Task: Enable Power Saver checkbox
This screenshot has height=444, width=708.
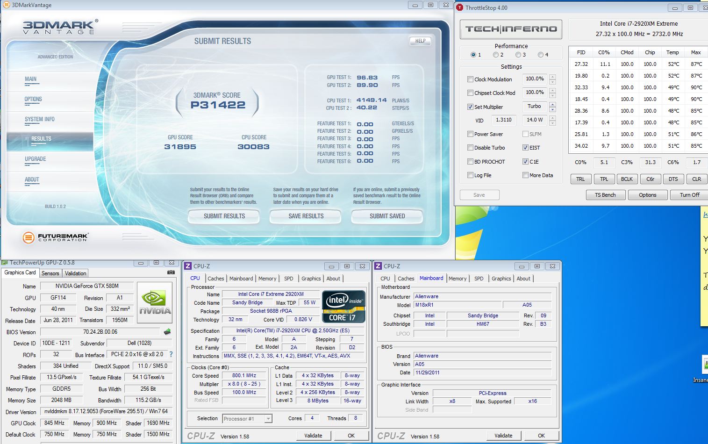Action: pos(470,134)
